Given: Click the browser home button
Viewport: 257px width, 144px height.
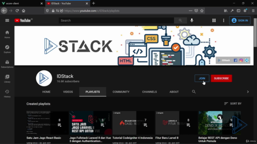Looking at the screenshot, I should pos(24,11).
